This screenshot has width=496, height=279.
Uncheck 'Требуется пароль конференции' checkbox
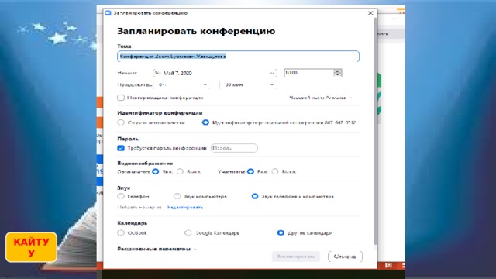point(121,148)
